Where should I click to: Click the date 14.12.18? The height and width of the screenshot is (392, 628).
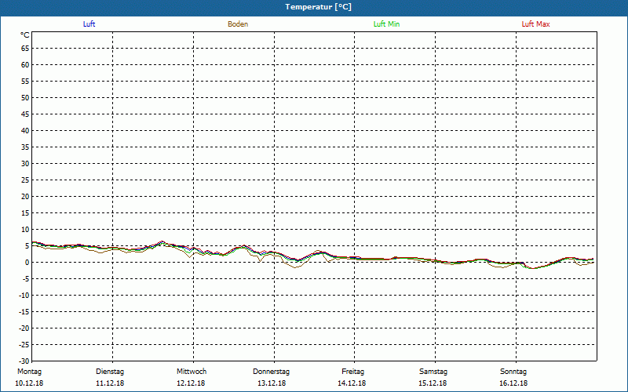click(352, 383)
